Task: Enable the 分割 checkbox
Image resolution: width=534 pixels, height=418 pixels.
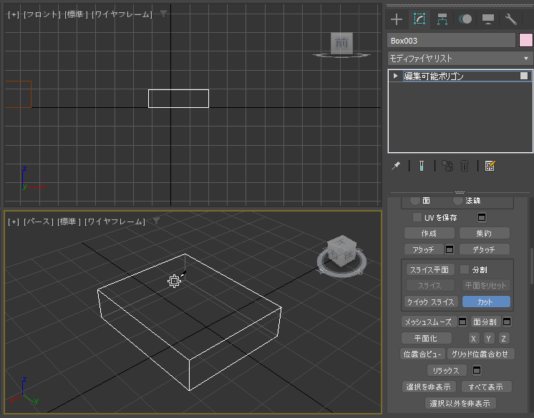Action: click(464, 269)
